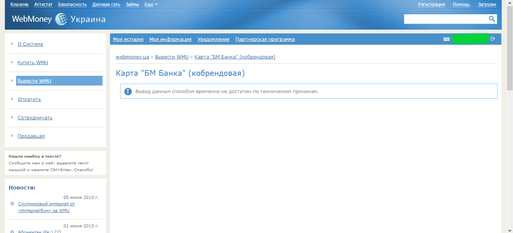Open Займы in the top menu
Screen dimensions: 513x233
pos(132,5)
